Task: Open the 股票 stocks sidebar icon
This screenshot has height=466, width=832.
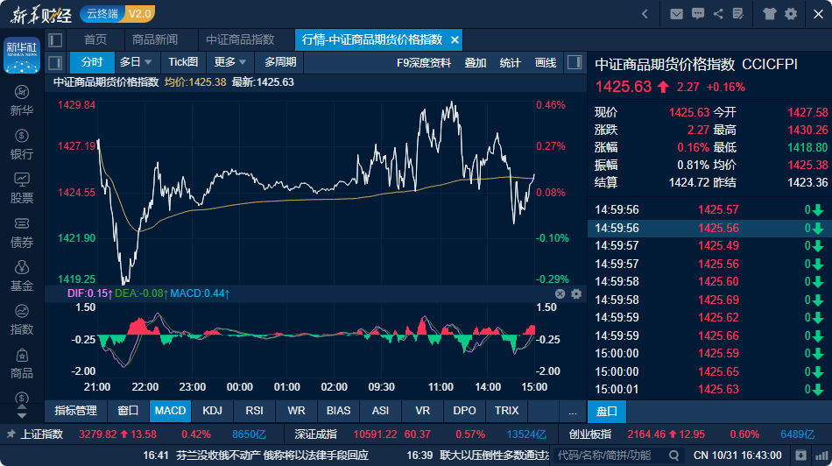Action: point(22,187)
